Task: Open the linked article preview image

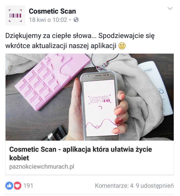Action: pyautogui.click(x=90, y=97)
